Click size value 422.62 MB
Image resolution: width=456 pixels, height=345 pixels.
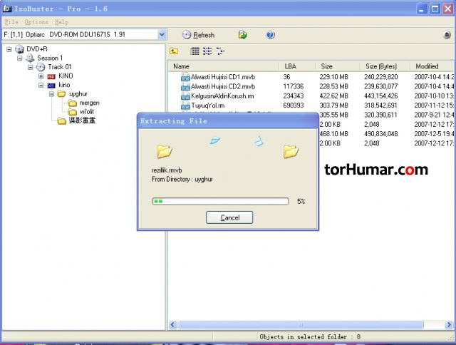[x=333, y=96]
